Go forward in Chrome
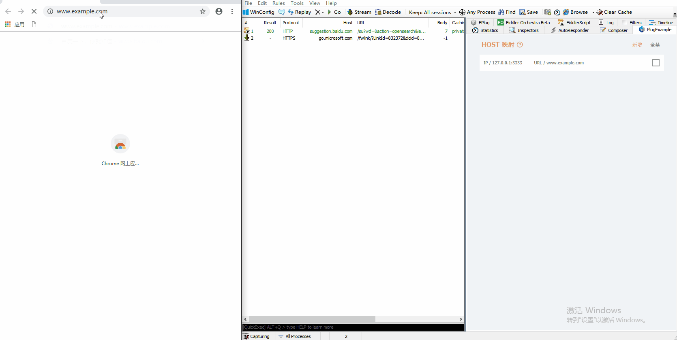Screen dimensions: 677x340 coord(21,11)
